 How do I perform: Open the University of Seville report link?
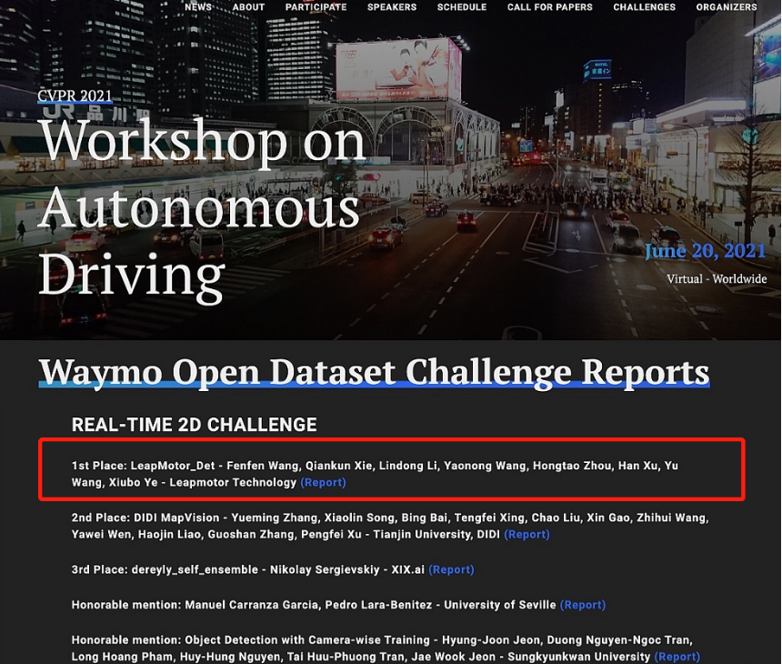[583, 605]
